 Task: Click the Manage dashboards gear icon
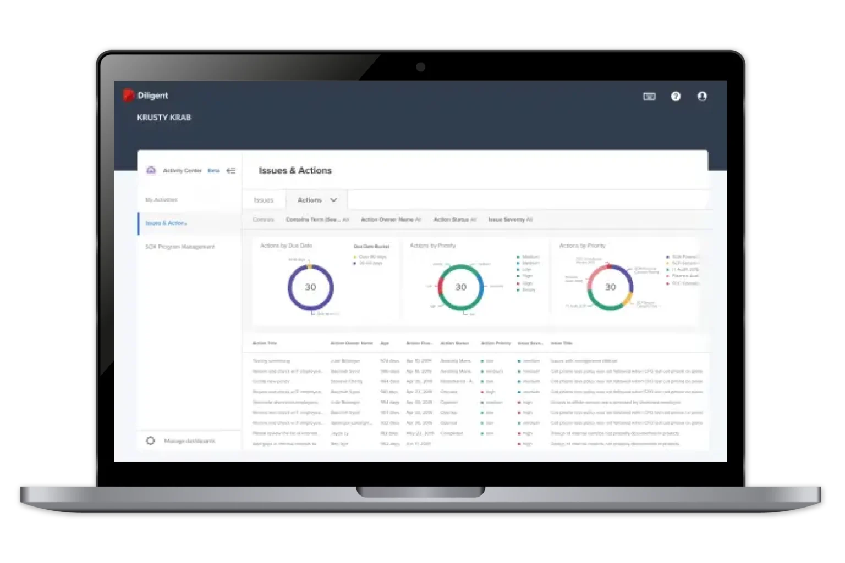click(150, 441)
